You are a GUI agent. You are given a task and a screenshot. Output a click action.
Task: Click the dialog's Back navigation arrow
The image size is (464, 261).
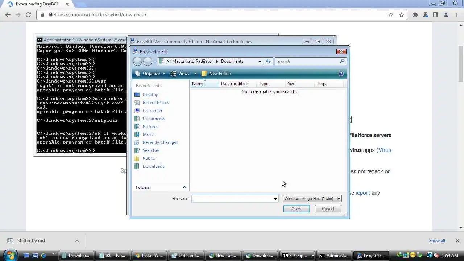tap(137, 61)
